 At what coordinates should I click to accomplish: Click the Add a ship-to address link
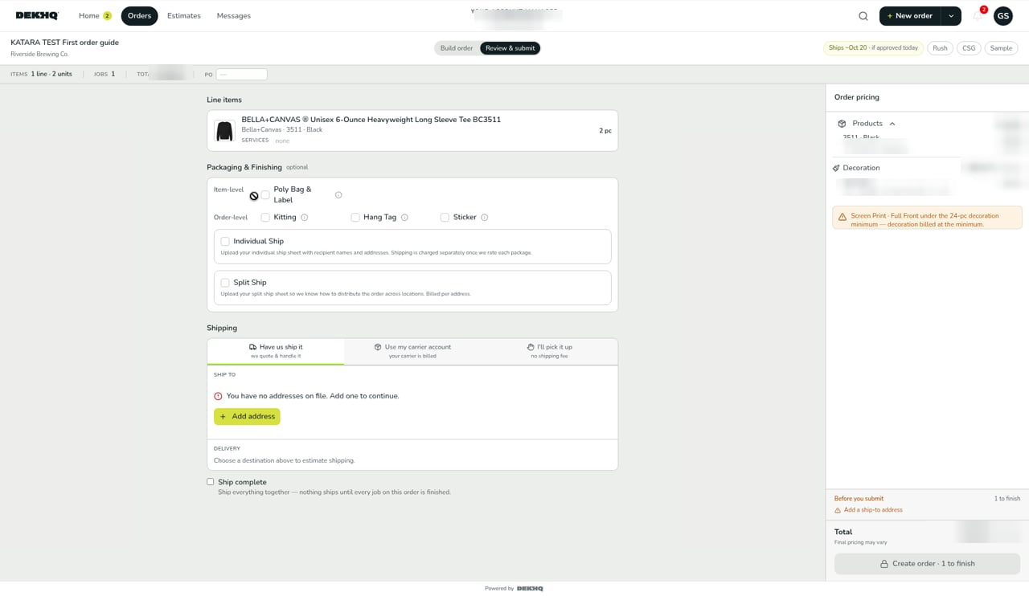click(873, 510)
